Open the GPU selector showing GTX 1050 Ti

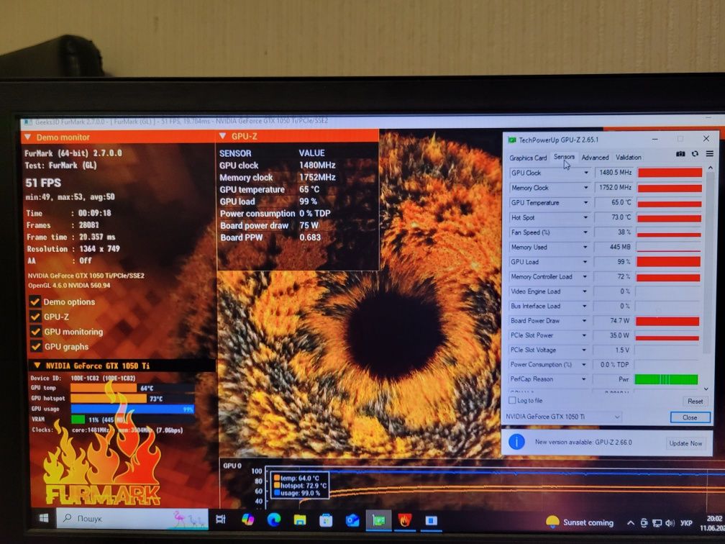pyautogui.click(x=562, y=417)
